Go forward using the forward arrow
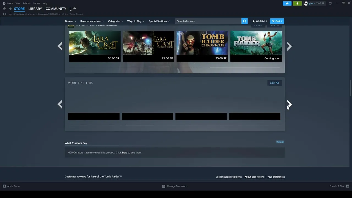The height and width of the screenshot is (198, 352). click(10, 9)
